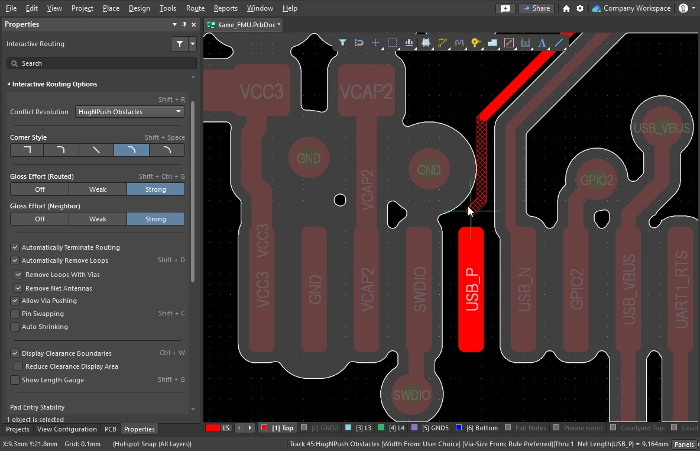Screen dimensions: 700x451
Task: Pick the 90-degree sharp corner style
Action: [x=27, y=150]
